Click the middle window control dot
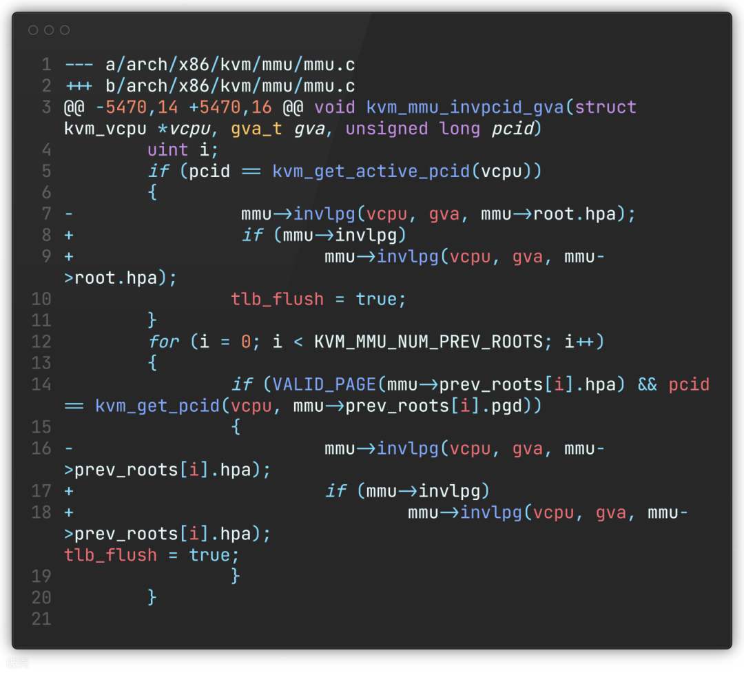 (49, 30)
